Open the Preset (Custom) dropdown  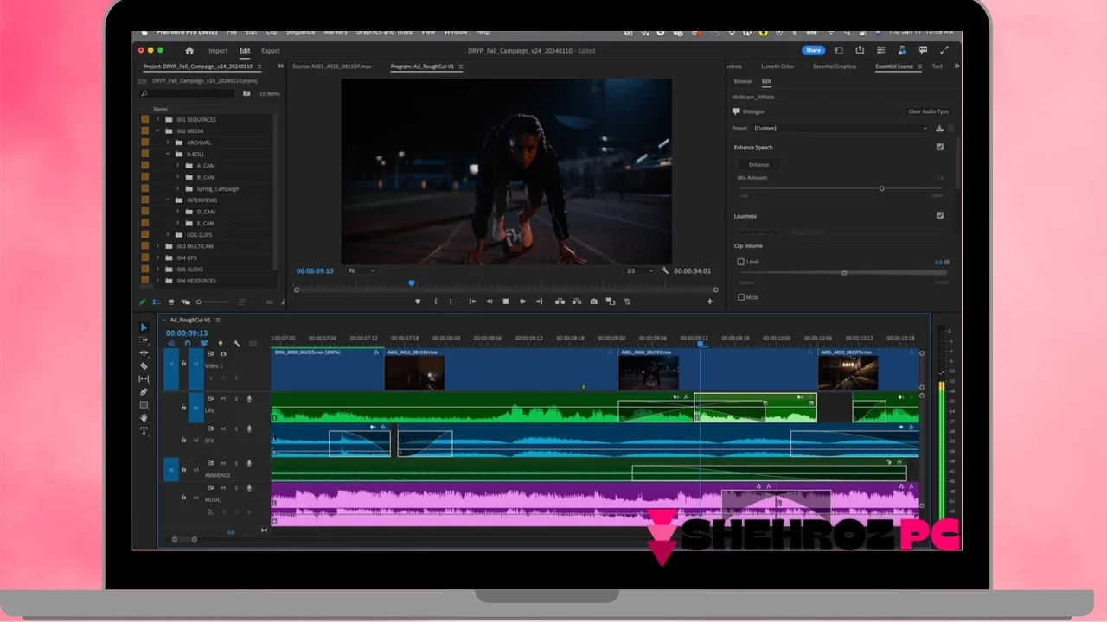840,129
